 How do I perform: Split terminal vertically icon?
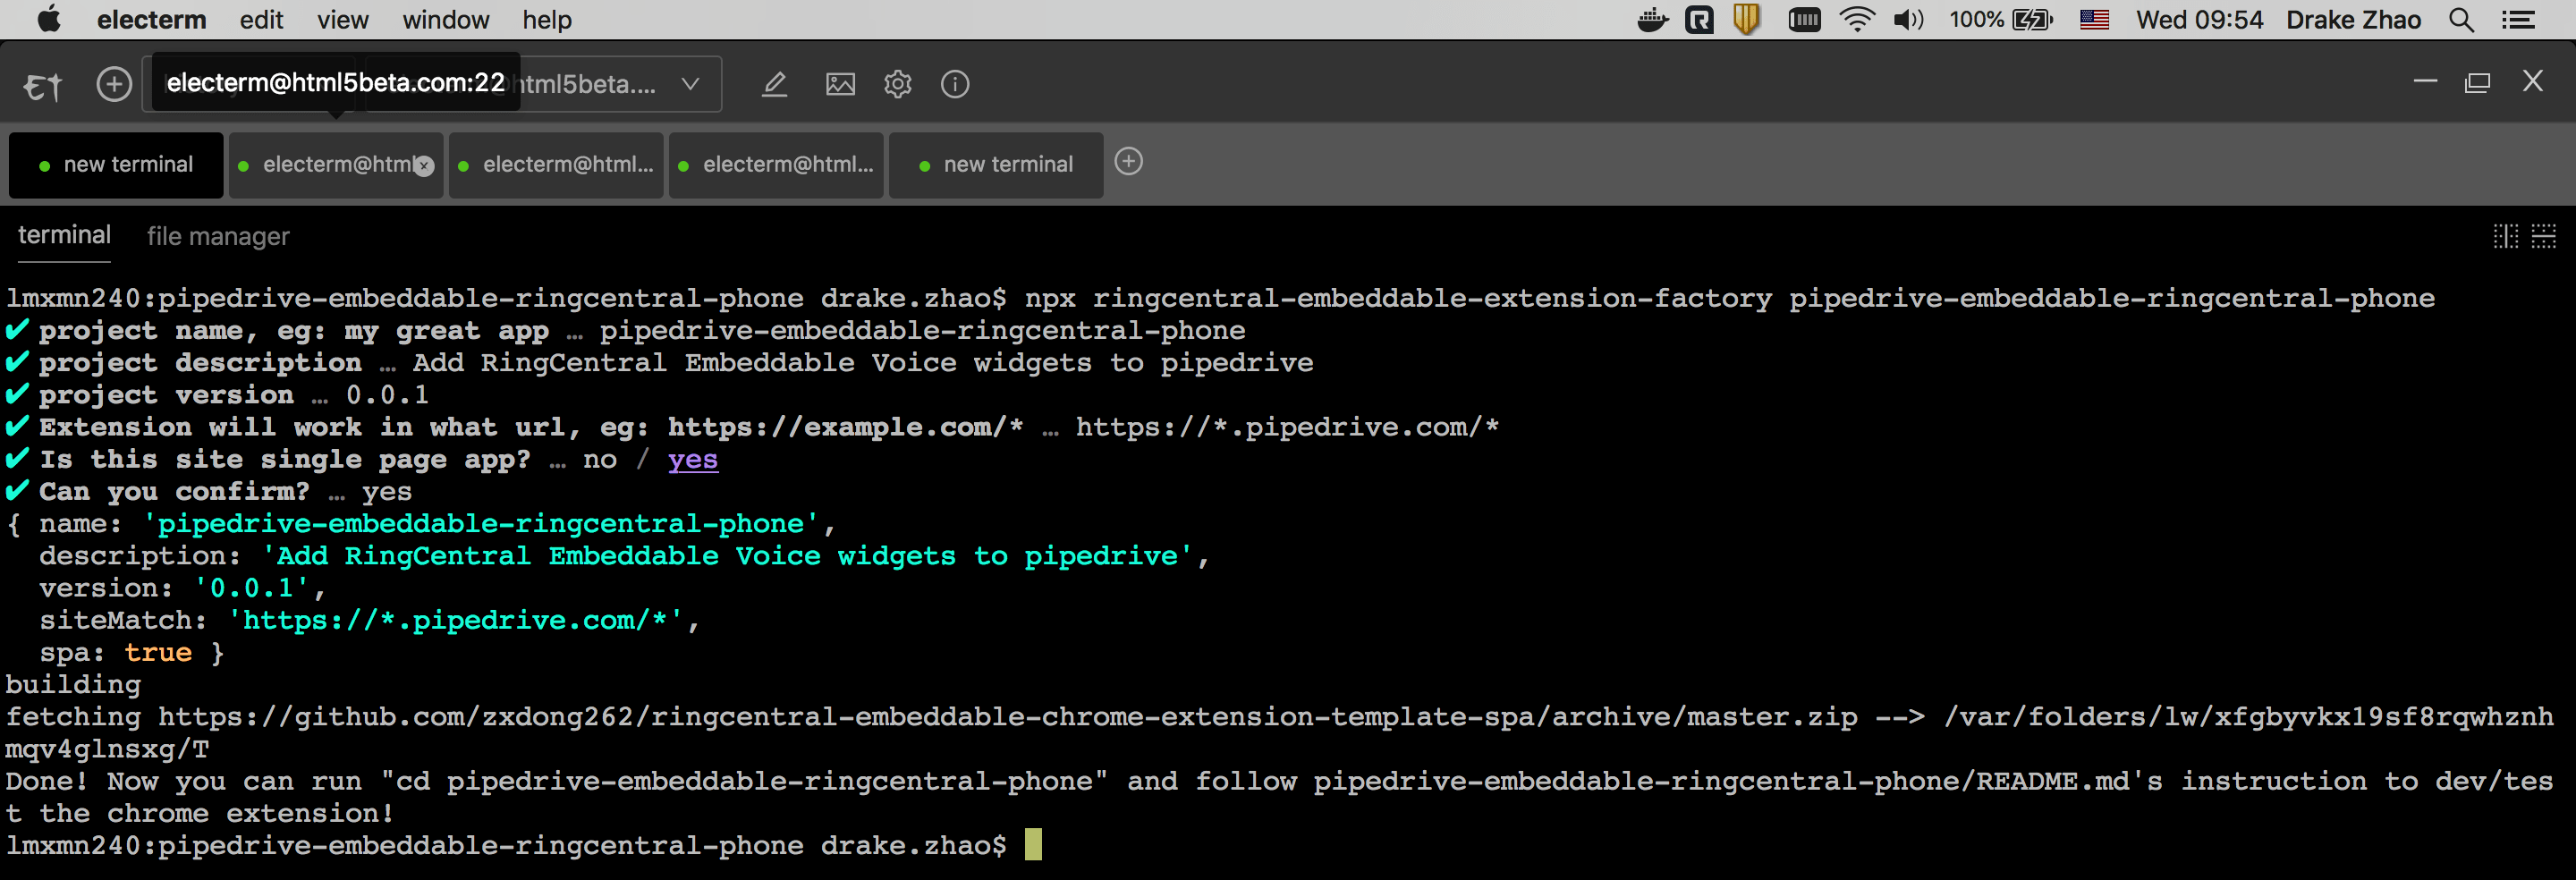pyautogui.click(x=2505, y=236)
